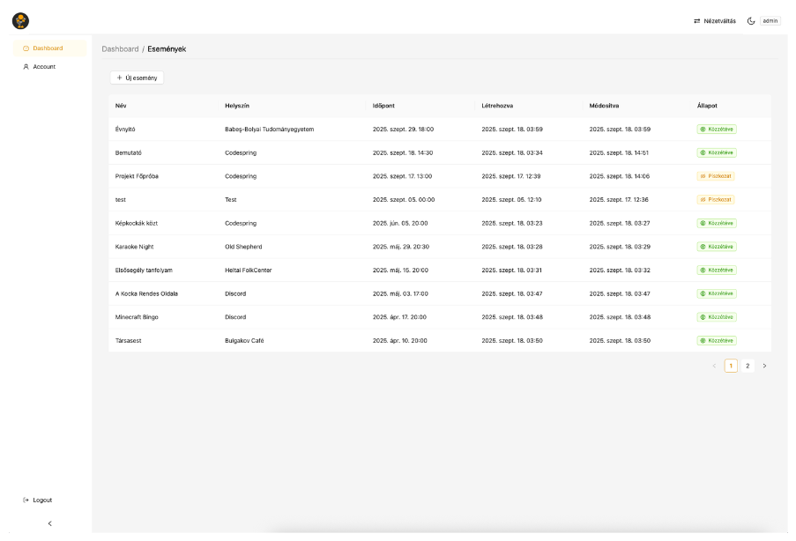Screen dimensions: 796x541
Task: Open Account in the sidebar
Action: 43,67
